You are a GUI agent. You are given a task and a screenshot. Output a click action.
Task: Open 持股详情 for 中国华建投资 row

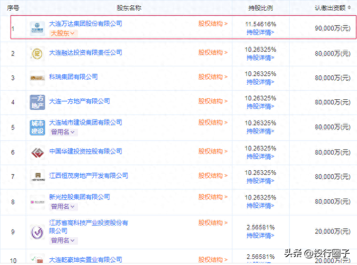pyautogui.click(x=260, y=157)
